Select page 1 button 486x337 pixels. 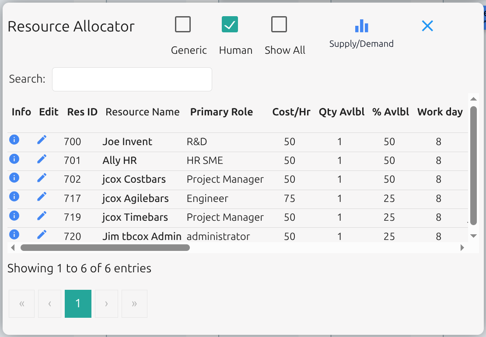click(78, 304)
